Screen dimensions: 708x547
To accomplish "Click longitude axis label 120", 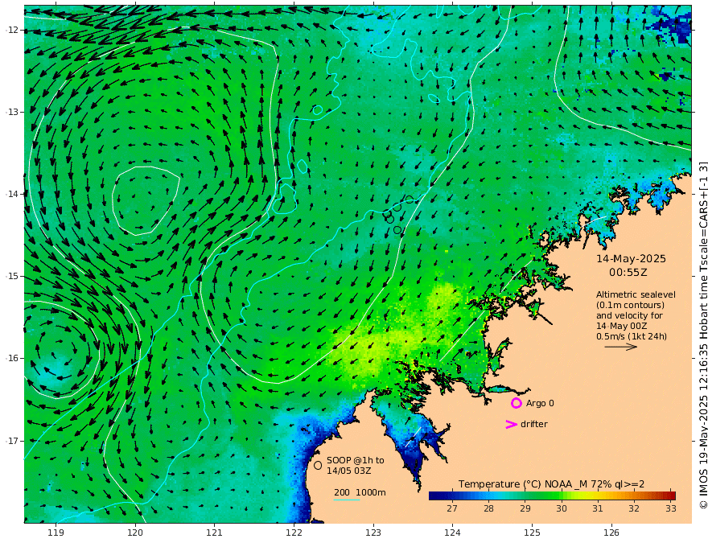I will [135, 533].
